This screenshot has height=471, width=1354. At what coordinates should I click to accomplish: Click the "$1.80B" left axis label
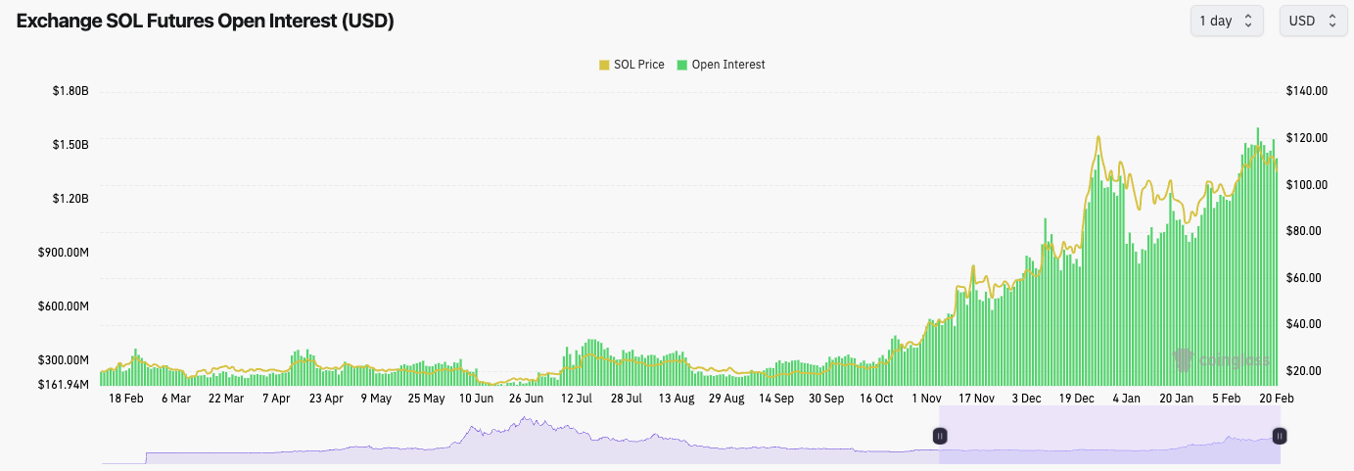tap(70, 91)
